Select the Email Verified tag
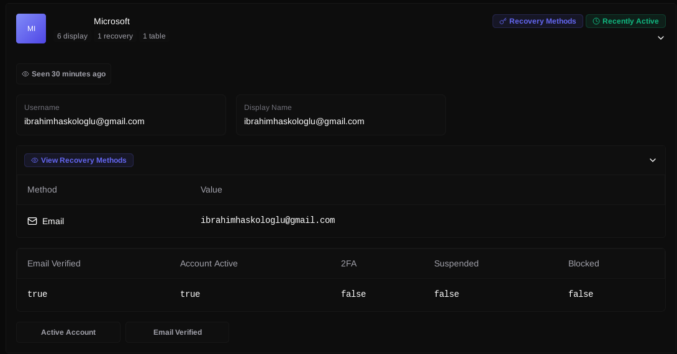This screenshot has height=354, width=677. [x=178, y=332]
